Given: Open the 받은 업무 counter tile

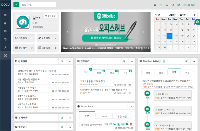Looking at the screenshot, I should pos(24,48).
